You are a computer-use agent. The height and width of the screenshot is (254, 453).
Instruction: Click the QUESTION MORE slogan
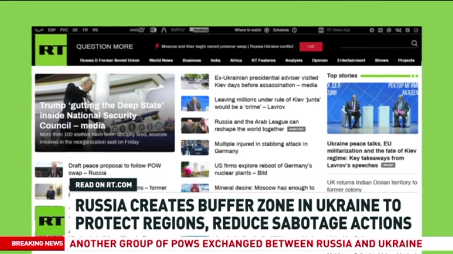click(105, 47)
